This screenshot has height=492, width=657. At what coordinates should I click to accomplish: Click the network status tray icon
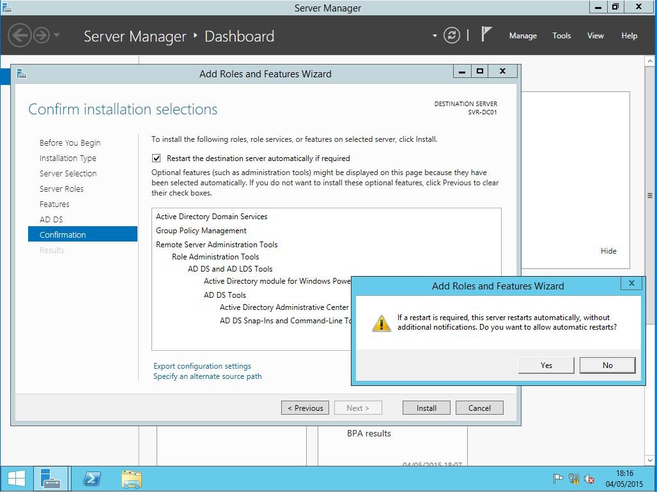pos(573,479)
